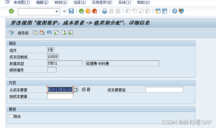Click the window menu icon beside 表视图
The image size is (216, 128).
tap(8, 2)
